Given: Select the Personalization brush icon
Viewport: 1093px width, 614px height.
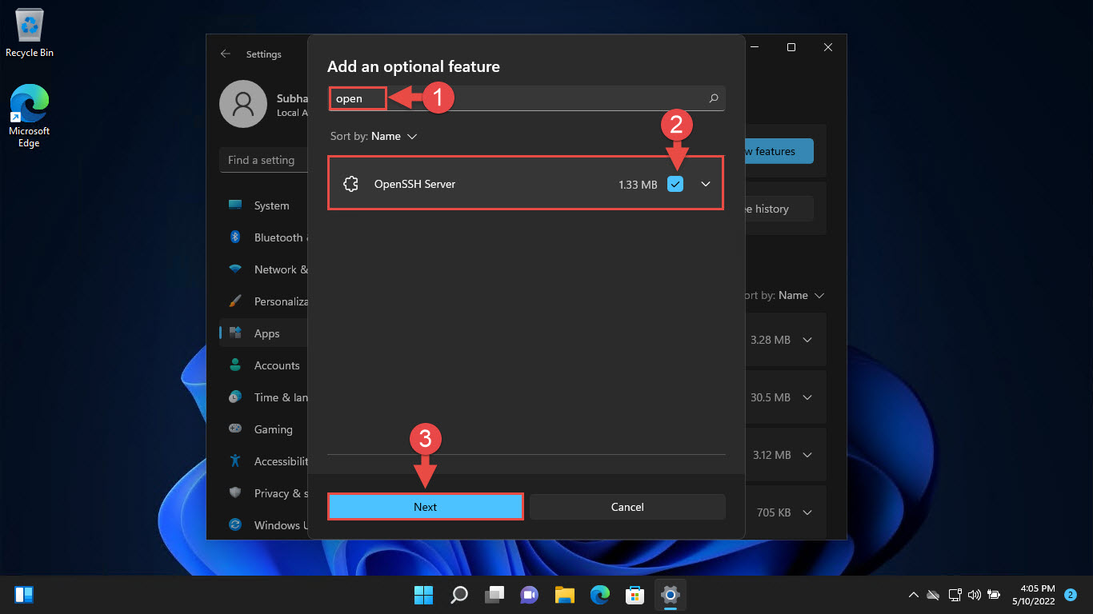Looking at the screenshot, I should tap(236, 301).
